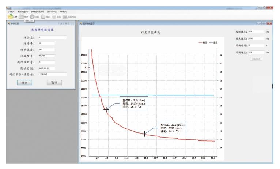Close the 参数设置 sub-window

coord(71,23)
